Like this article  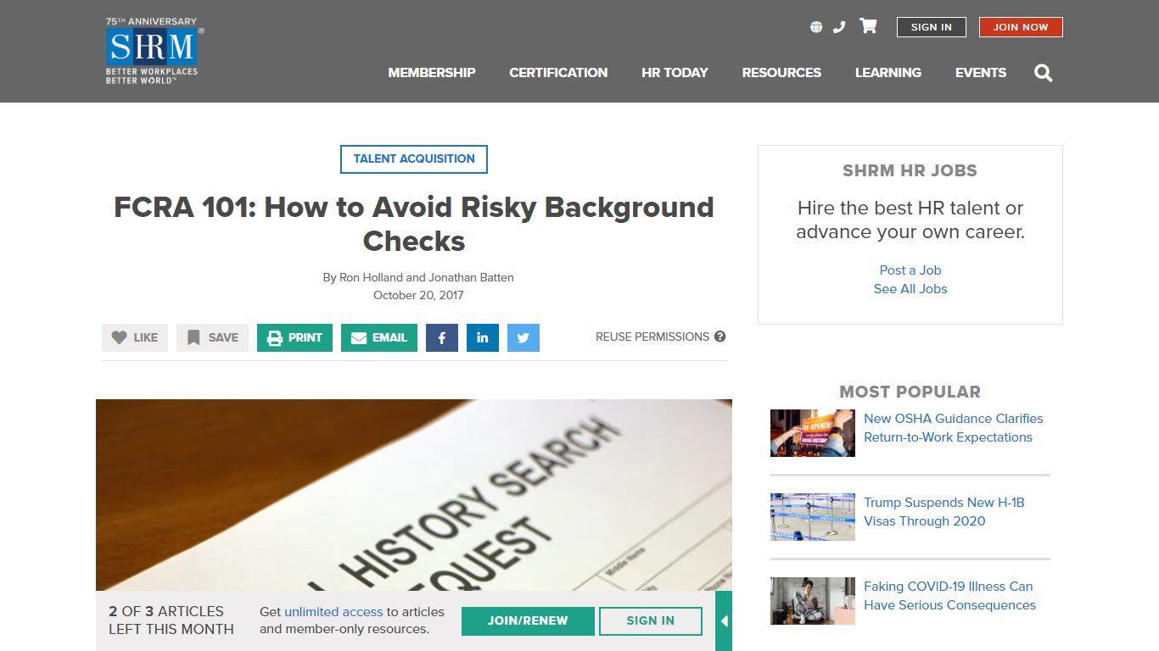135,337
